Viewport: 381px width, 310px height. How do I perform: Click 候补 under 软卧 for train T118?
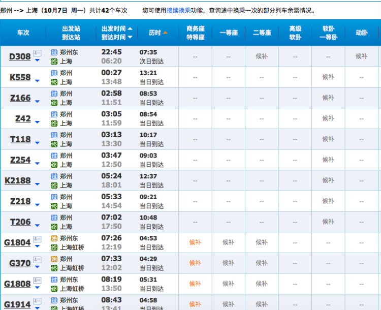tap(328, 139)
